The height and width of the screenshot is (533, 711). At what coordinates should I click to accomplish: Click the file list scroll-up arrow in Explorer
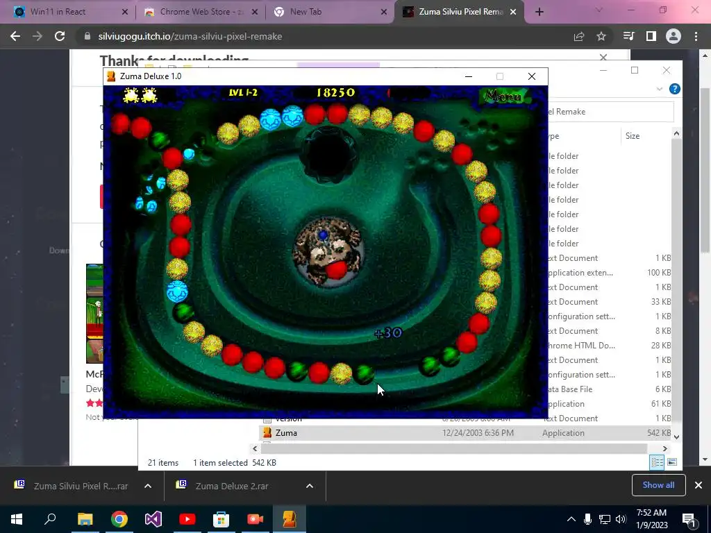coord(676,133)
